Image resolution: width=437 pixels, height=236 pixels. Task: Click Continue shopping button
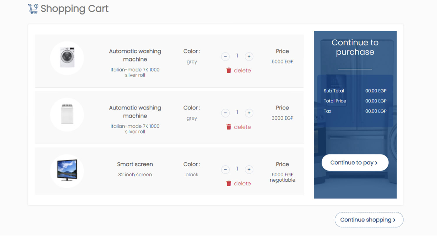(x=369, y=220)
